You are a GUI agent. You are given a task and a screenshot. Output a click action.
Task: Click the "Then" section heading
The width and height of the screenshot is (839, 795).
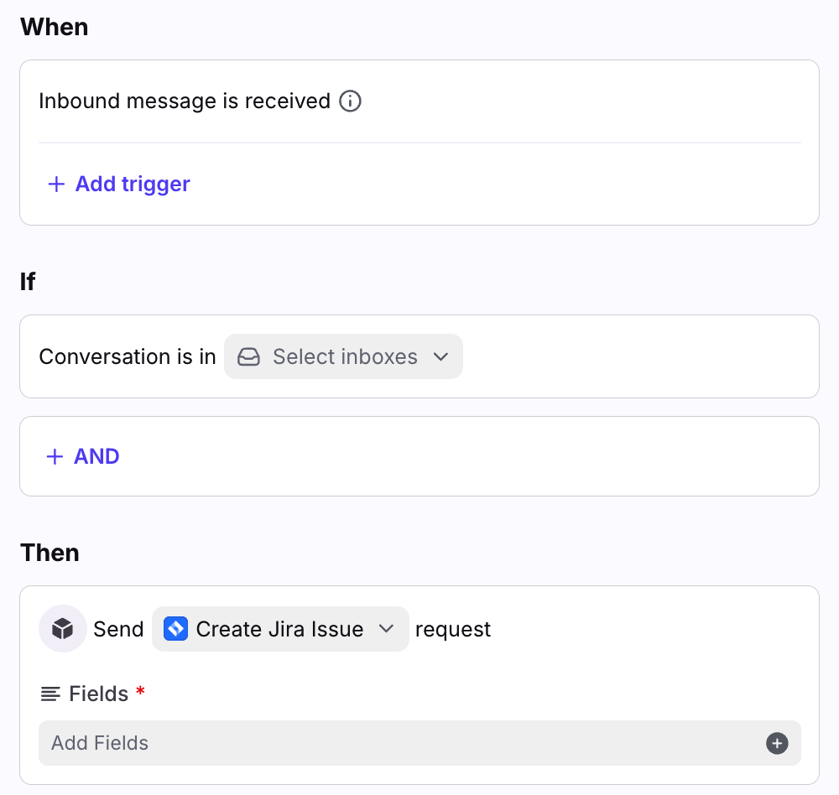tap(50, 553)
